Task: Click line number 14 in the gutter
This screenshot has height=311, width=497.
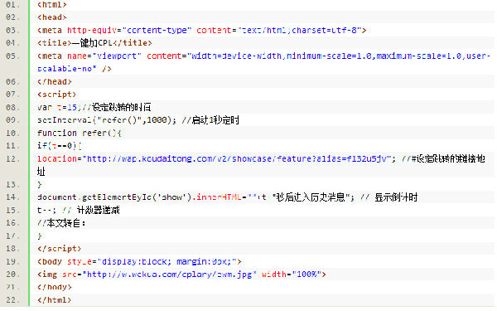Action: (x=12, y=197)
